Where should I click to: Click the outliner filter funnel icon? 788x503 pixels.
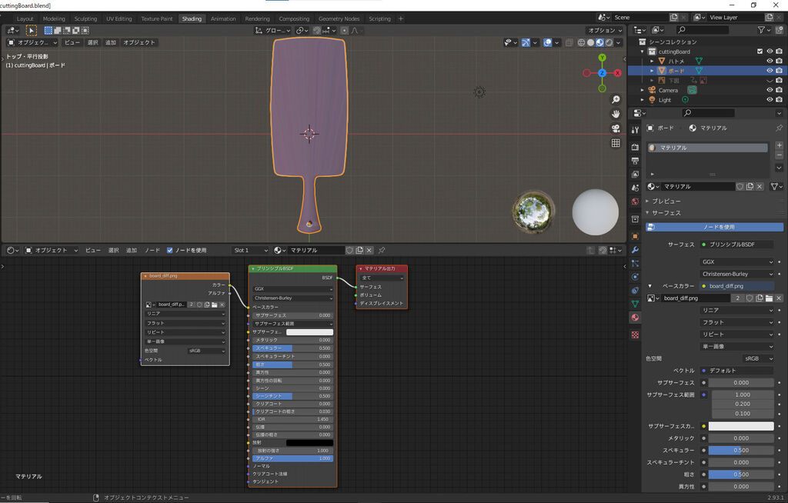pos(761,30)
